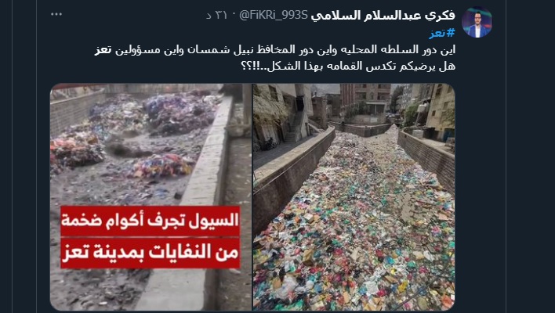Open the author's round profile picture

click(477, 22)
